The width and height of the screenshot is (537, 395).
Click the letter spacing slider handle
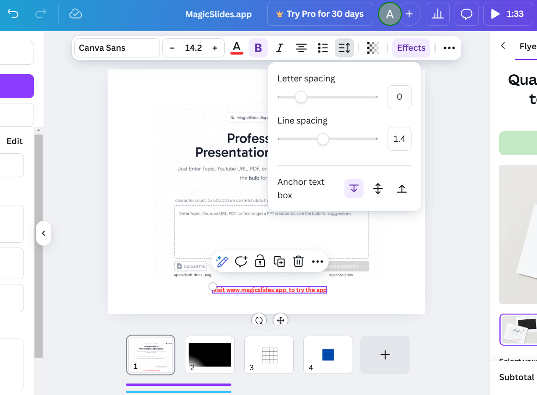301,97
